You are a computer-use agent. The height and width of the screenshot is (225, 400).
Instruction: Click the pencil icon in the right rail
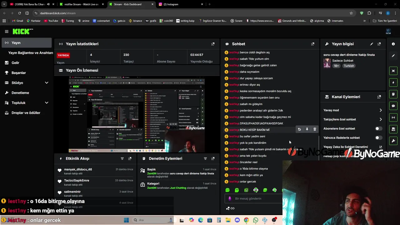[x=393, y=56]
